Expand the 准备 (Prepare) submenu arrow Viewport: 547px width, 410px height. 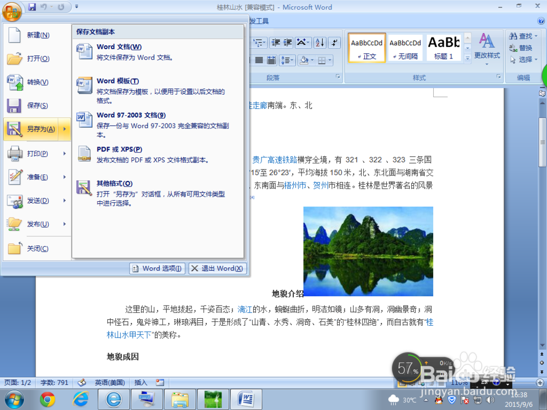coord(63,178)
